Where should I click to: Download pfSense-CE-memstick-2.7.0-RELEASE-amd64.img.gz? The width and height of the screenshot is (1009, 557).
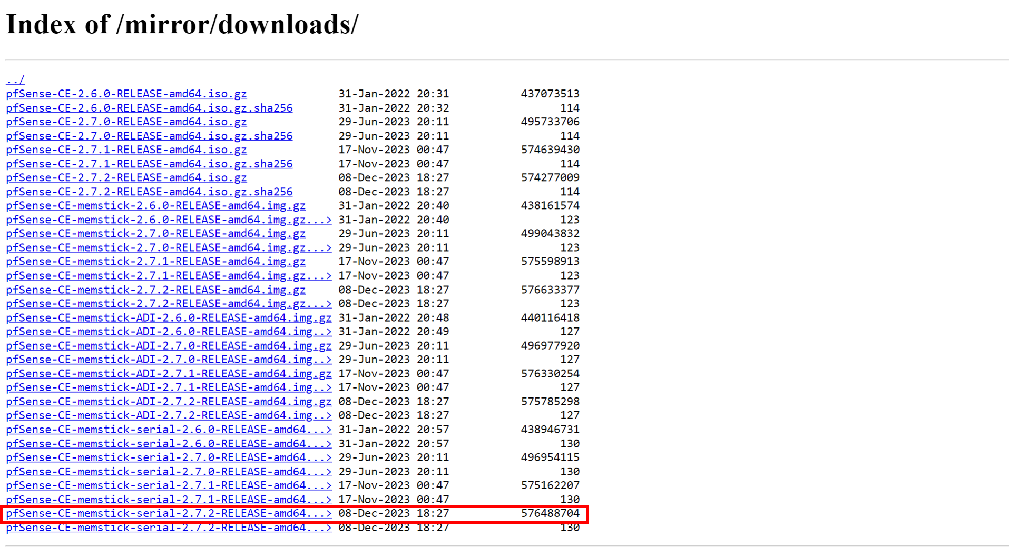coord(156,233)
